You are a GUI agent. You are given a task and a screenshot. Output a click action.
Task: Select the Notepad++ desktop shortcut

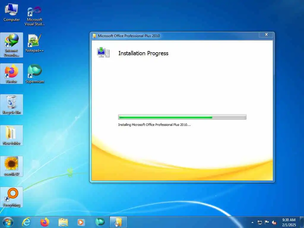pyautogui.click(x=34, y=43)
